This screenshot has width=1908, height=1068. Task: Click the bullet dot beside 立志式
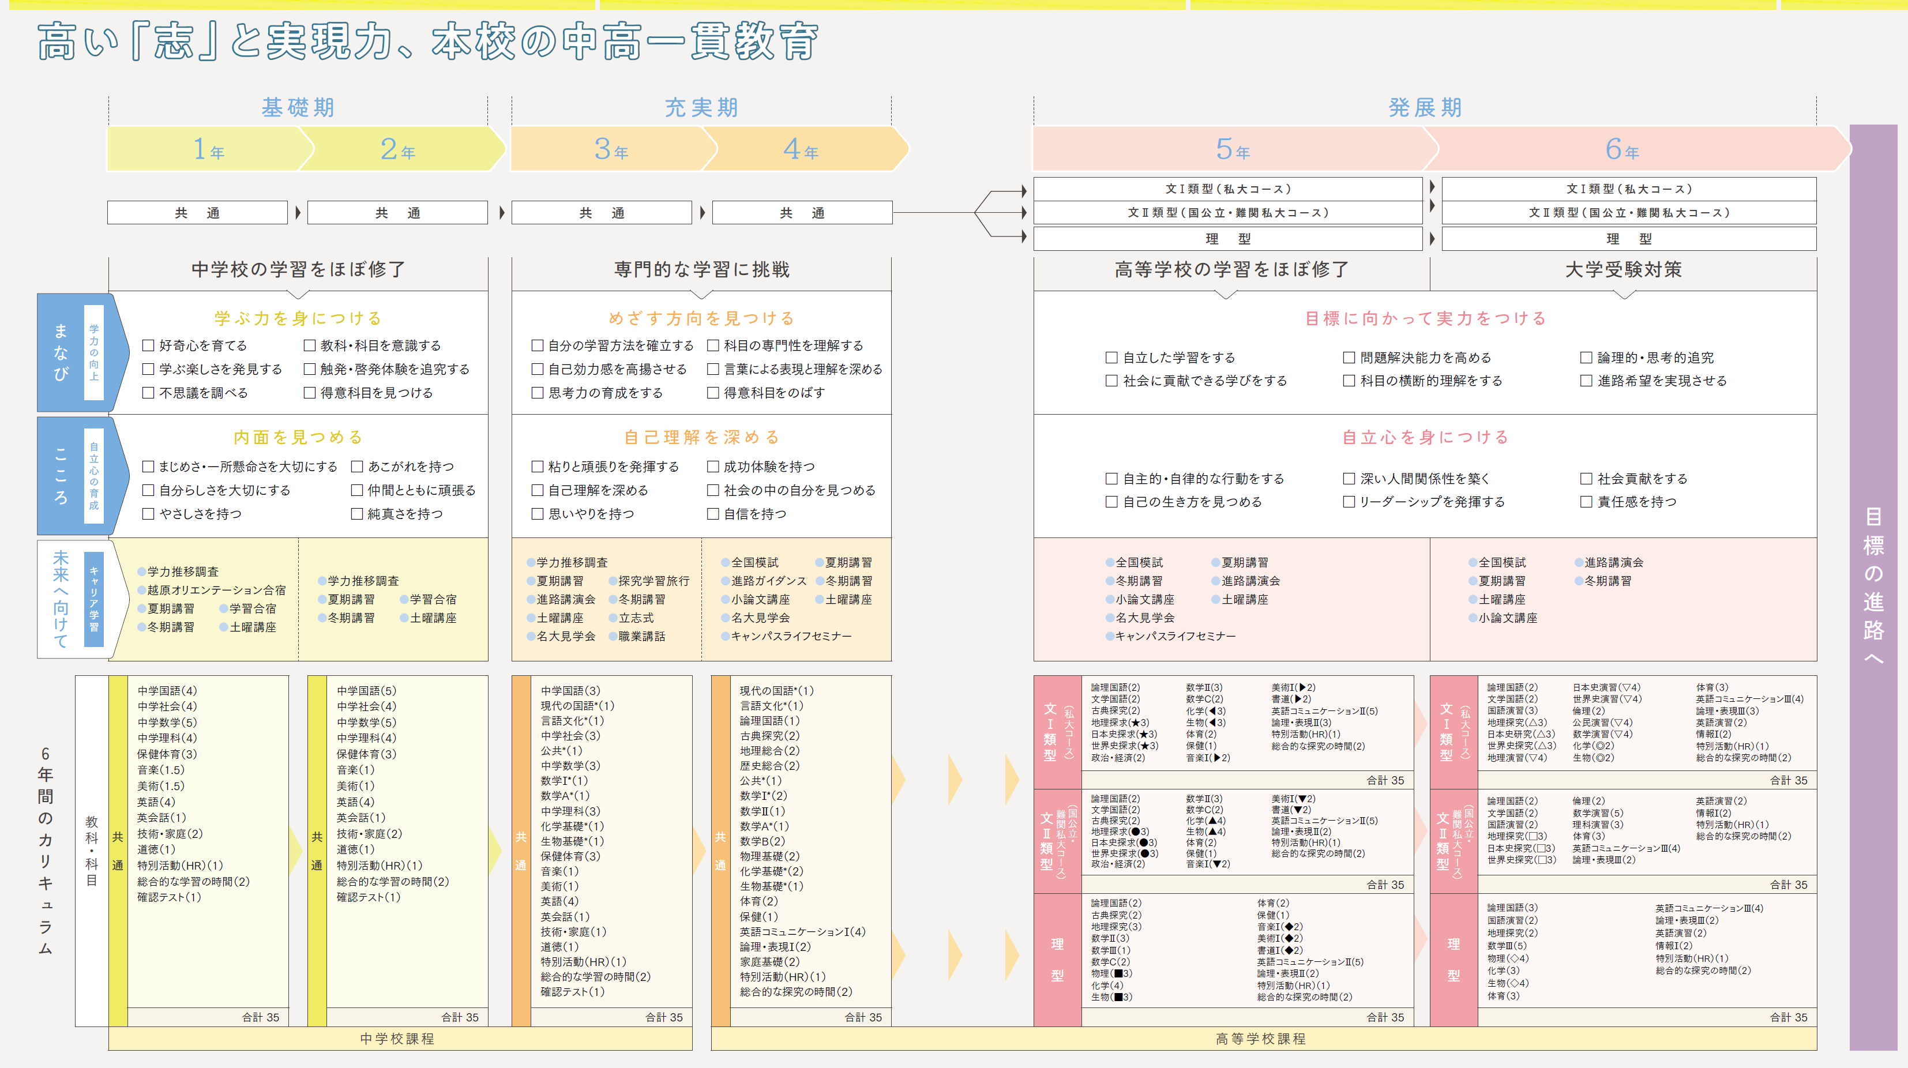[x=613, y=618]
